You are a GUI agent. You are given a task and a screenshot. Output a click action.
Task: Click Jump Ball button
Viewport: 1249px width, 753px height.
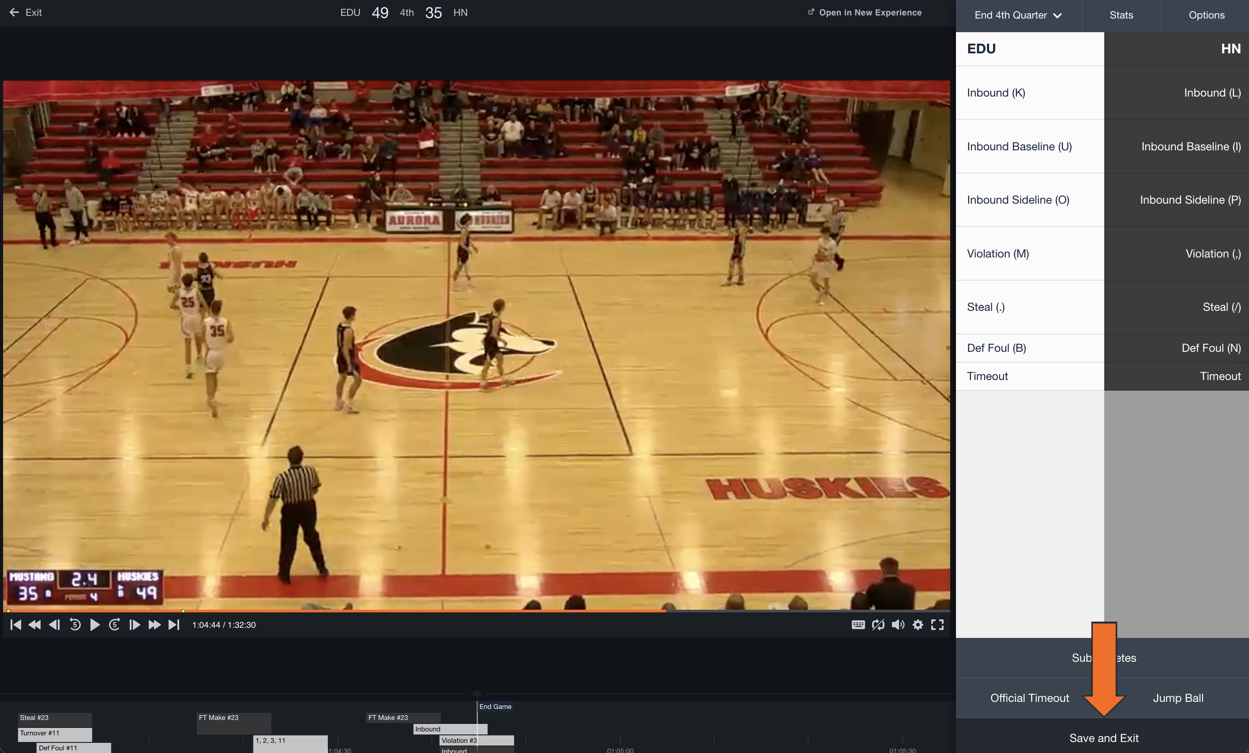1178,698
